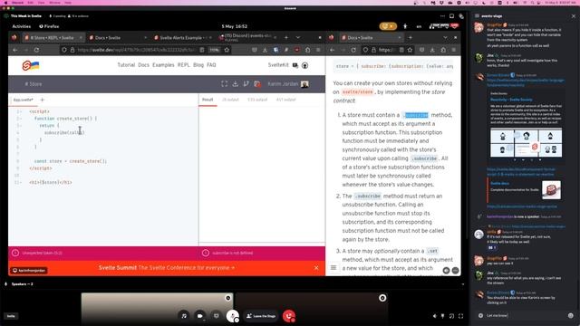Reload page in right Firefox window

(x=353, y=50)
